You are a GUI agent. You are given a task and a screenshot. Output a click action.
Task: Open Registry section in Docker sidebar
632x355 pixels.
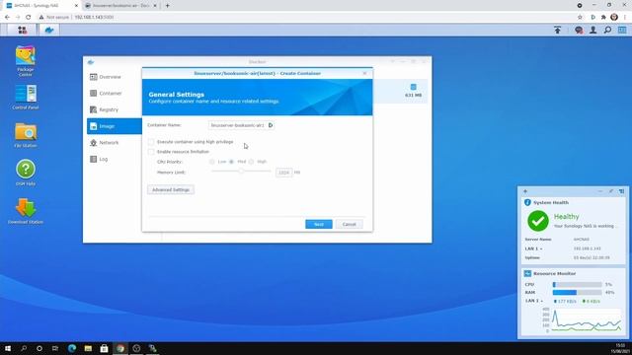point(115,109)
